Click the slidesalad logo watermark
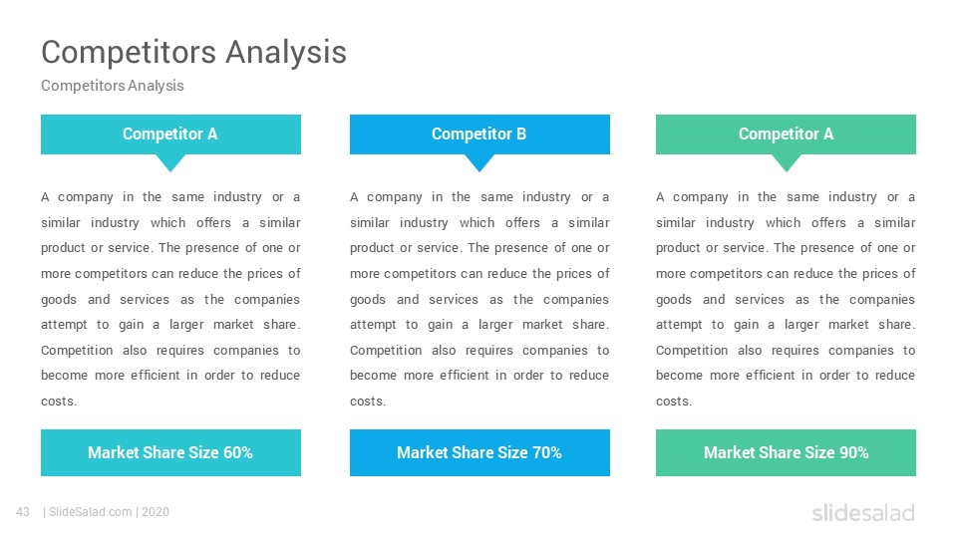This screenshot has height=538, width=957. click(863, 512)
